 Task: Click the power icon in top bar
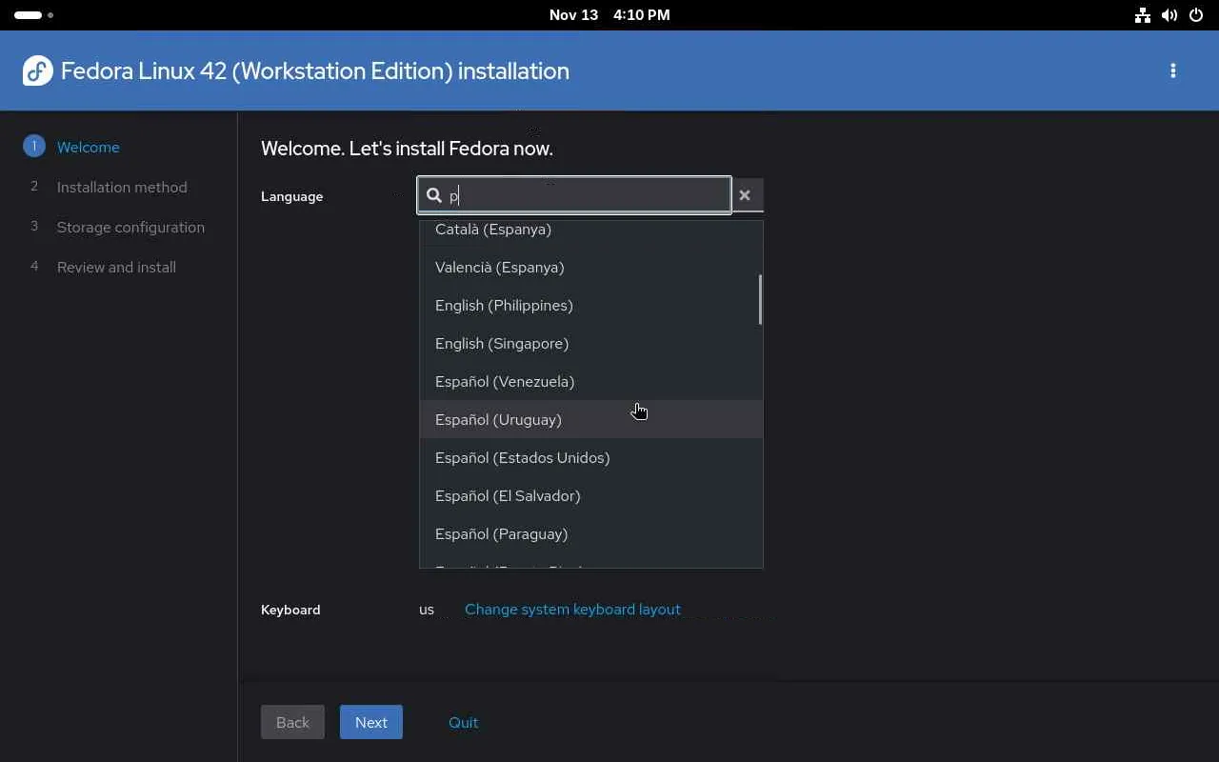click(1196, 15)
